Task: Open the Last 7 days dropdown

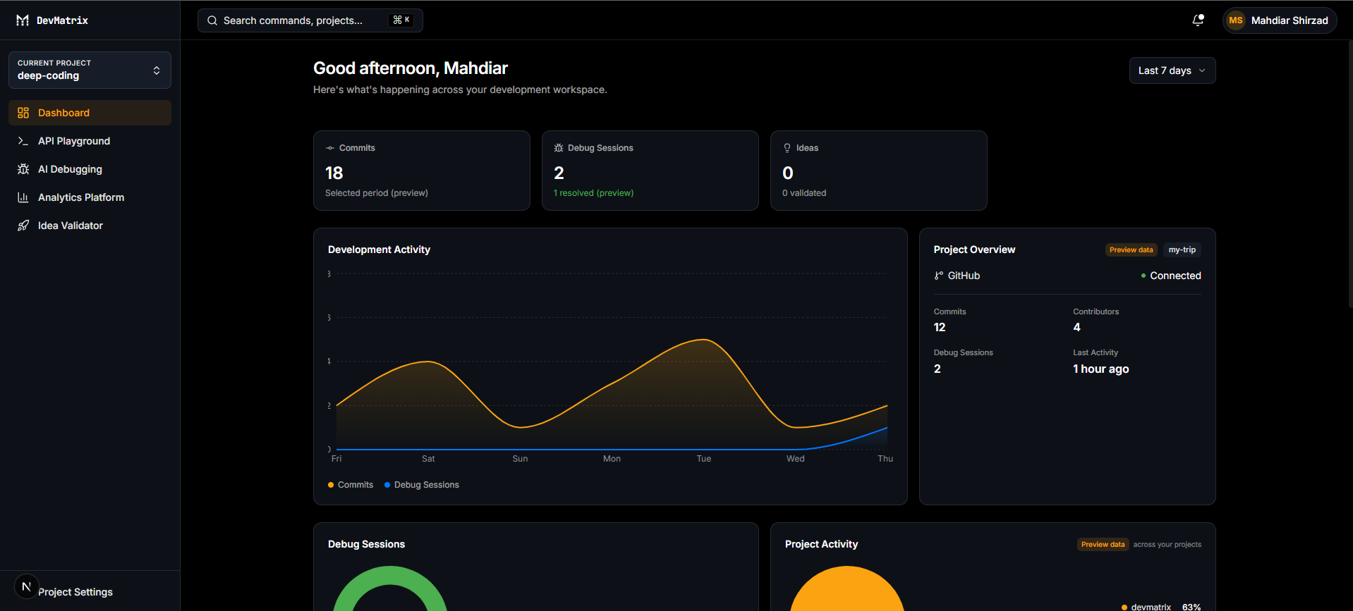Action: coord(1172,70)
